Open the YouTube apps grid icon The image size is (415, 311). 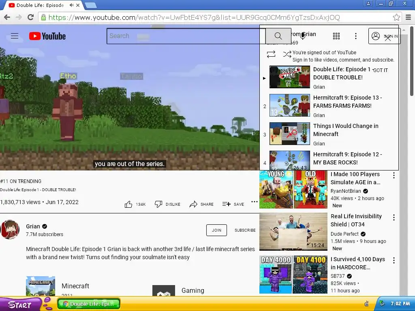point(336,36)
